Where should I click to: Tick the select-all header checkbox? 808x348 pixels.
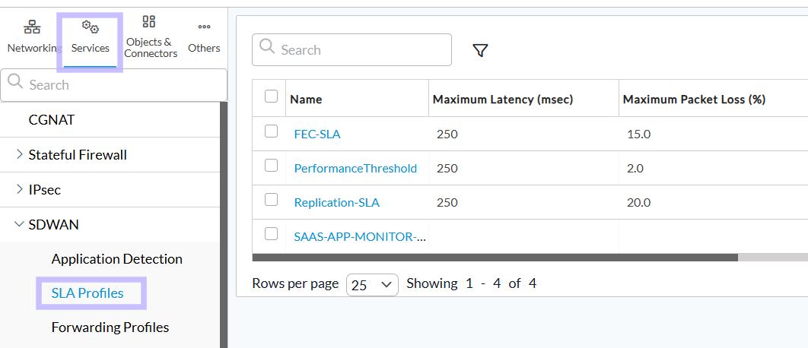point(271,96)
